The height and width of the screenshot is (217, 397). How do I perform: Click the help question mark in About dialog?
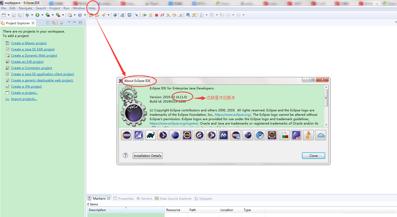tap(125, 155)
